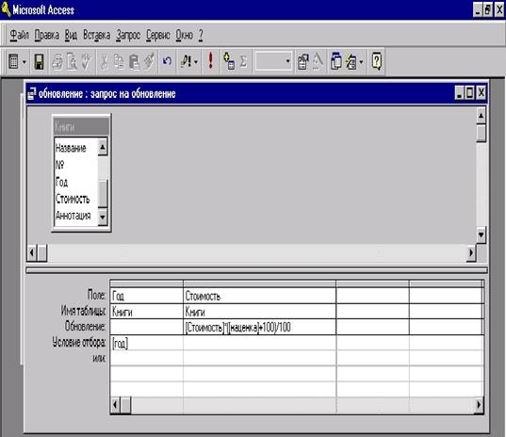
Task: Open the ? help menu
Action: 201,35
